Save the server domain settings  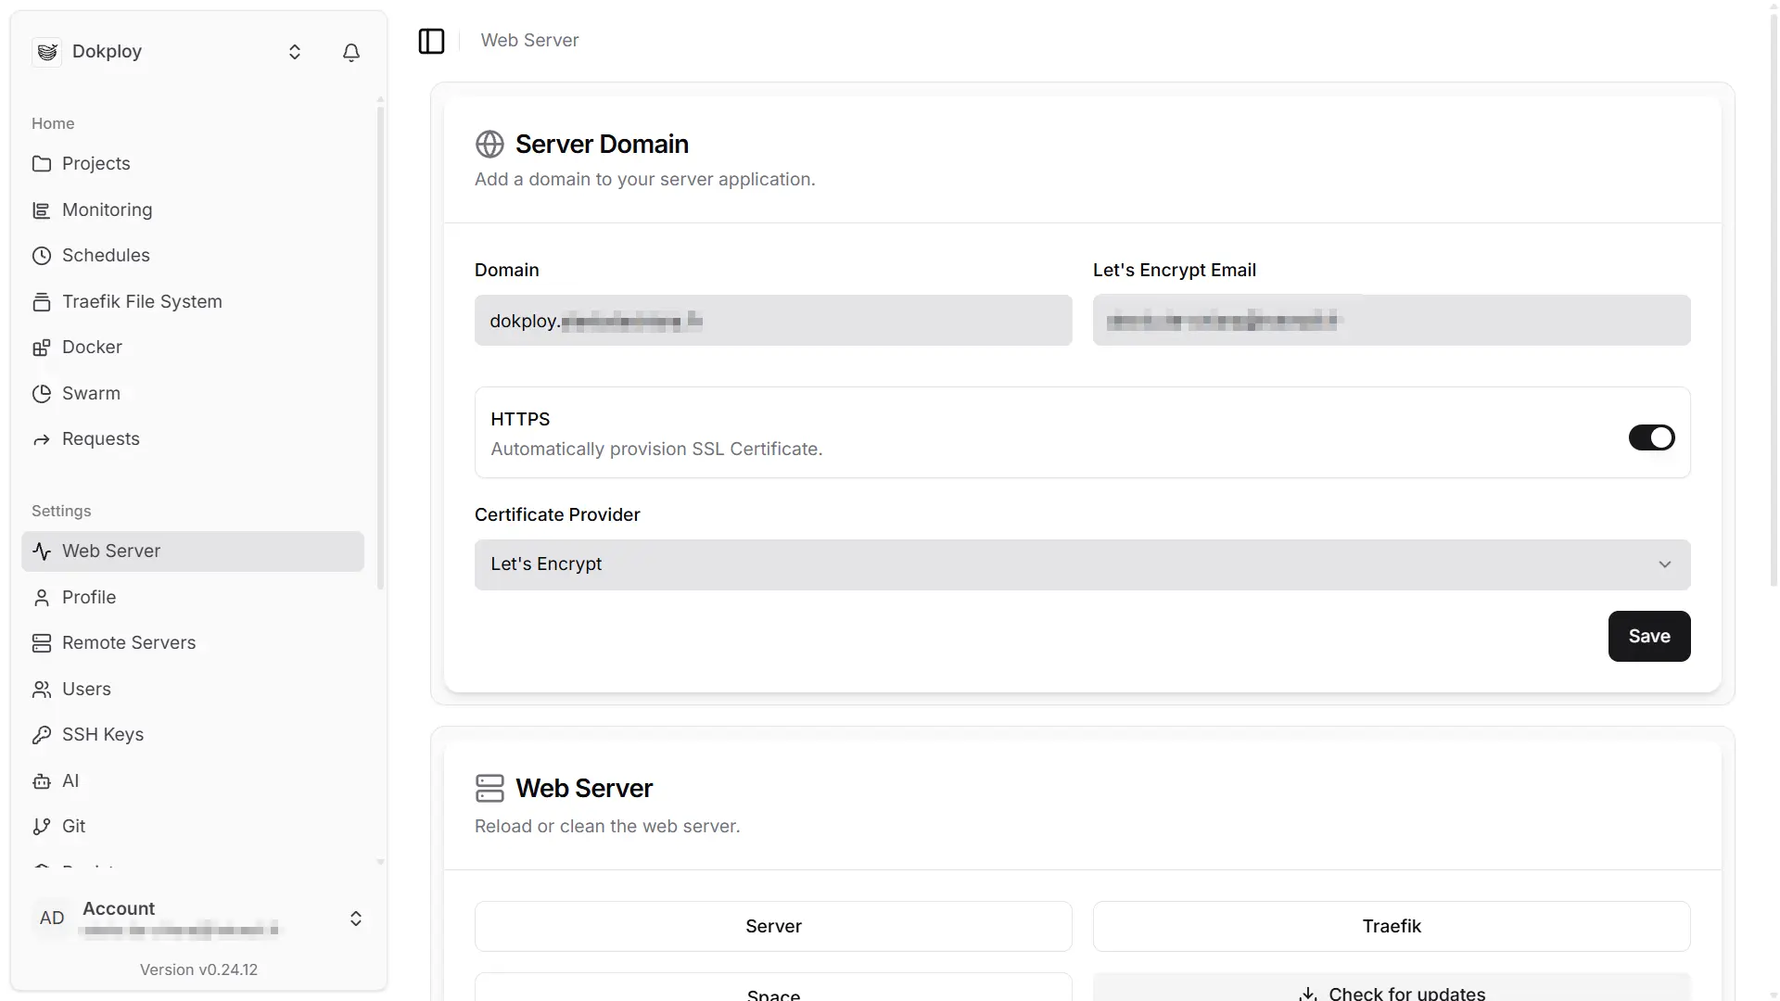tap(1648, 636)
